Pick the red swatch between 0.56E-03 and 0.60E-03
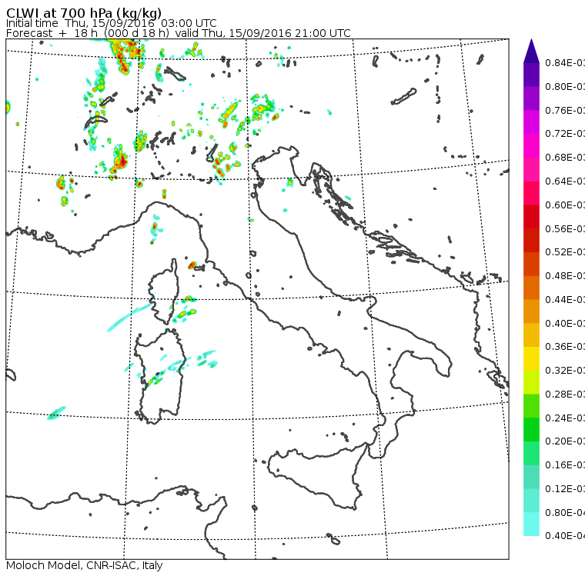The height and width of the screenshot is (576, 585). (531, 217)
